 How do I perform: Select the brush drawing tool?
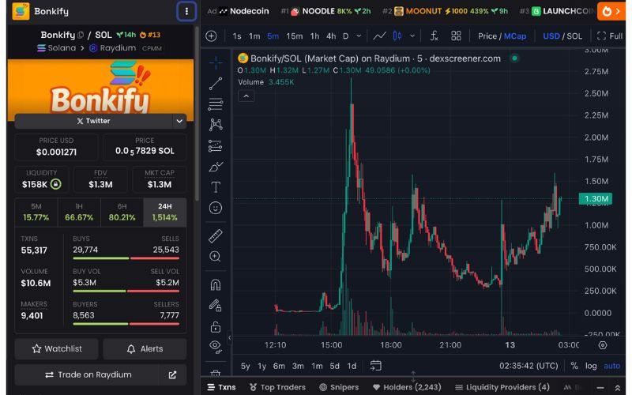click(216, 166)
